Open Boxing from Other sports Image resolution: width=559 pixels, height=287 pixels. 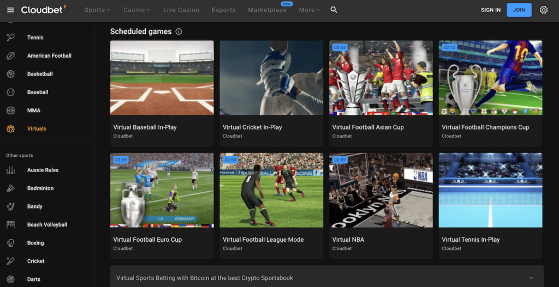click(35, 243)
